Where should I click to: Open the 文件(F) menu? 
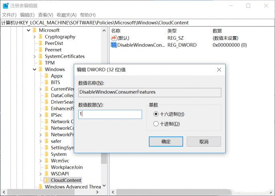pyautogui.click(x=9, y=15)
